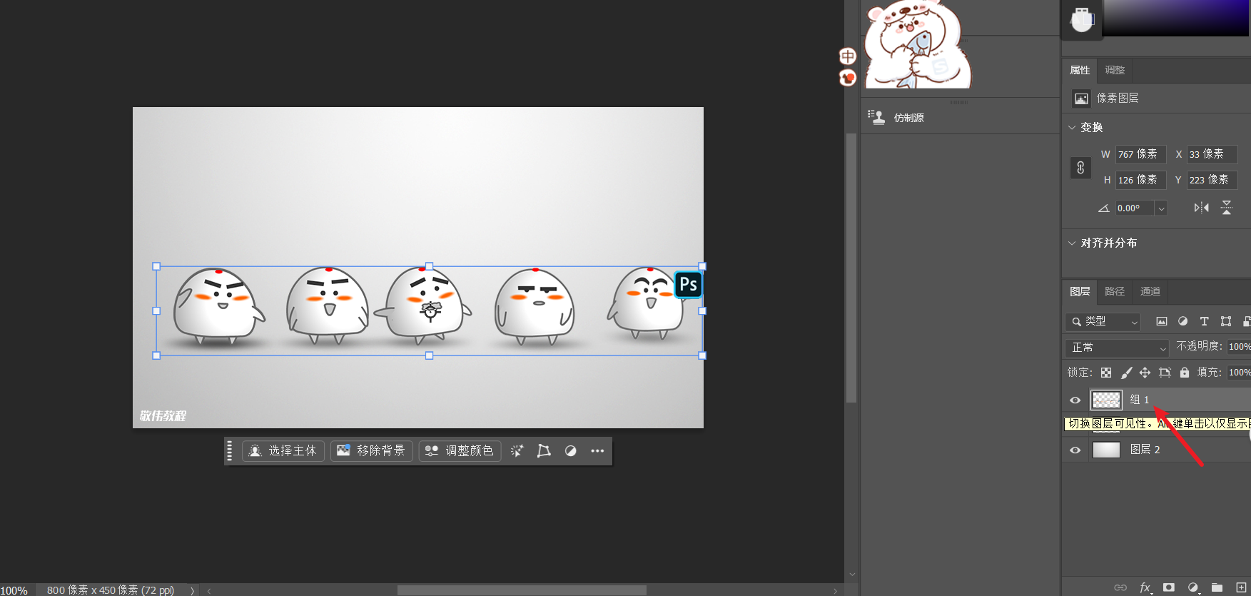
Task: Collapse the 变换 section
Action: (x=1072, y=128)
